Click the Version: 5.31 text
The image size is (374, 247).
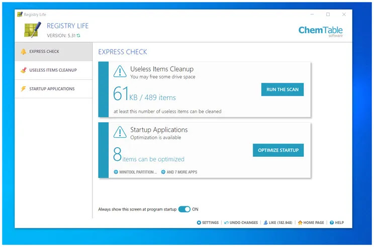point(61,36)
